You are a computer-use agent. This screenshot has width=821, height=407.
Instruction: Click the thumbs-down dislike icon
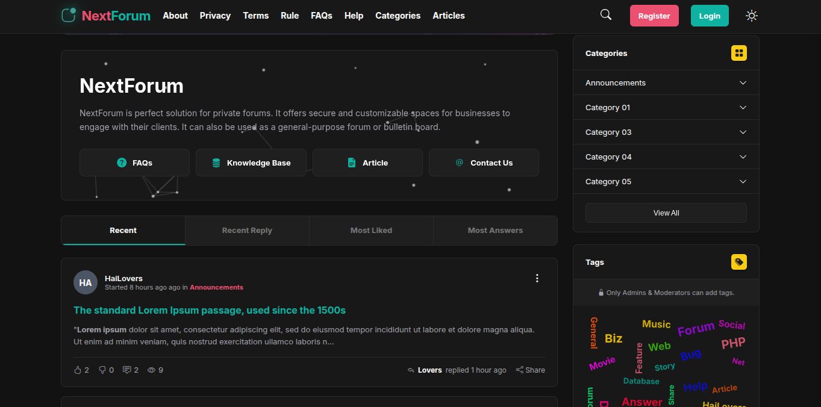[102, 370]
